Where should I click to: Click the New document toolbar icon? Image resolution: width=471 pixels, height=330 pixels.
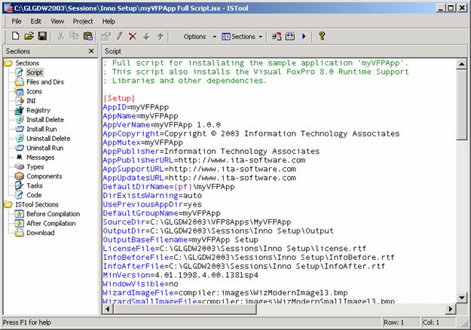click(x=15, y=36)
